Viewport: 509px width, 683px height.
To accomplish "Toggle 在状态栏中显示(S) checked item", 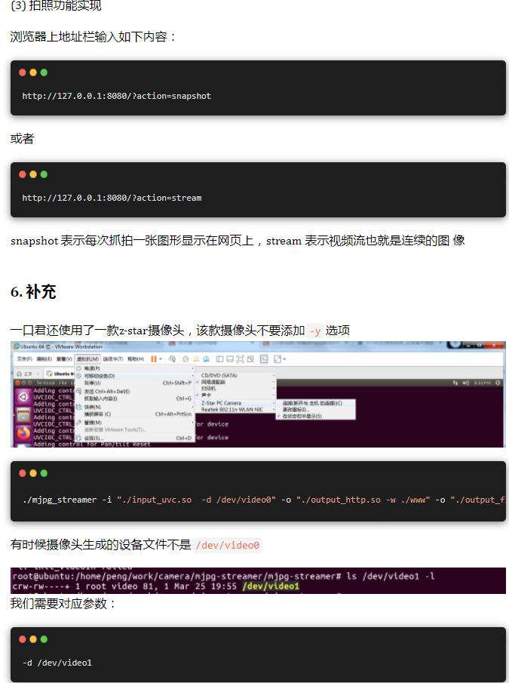I will point(316,416).
